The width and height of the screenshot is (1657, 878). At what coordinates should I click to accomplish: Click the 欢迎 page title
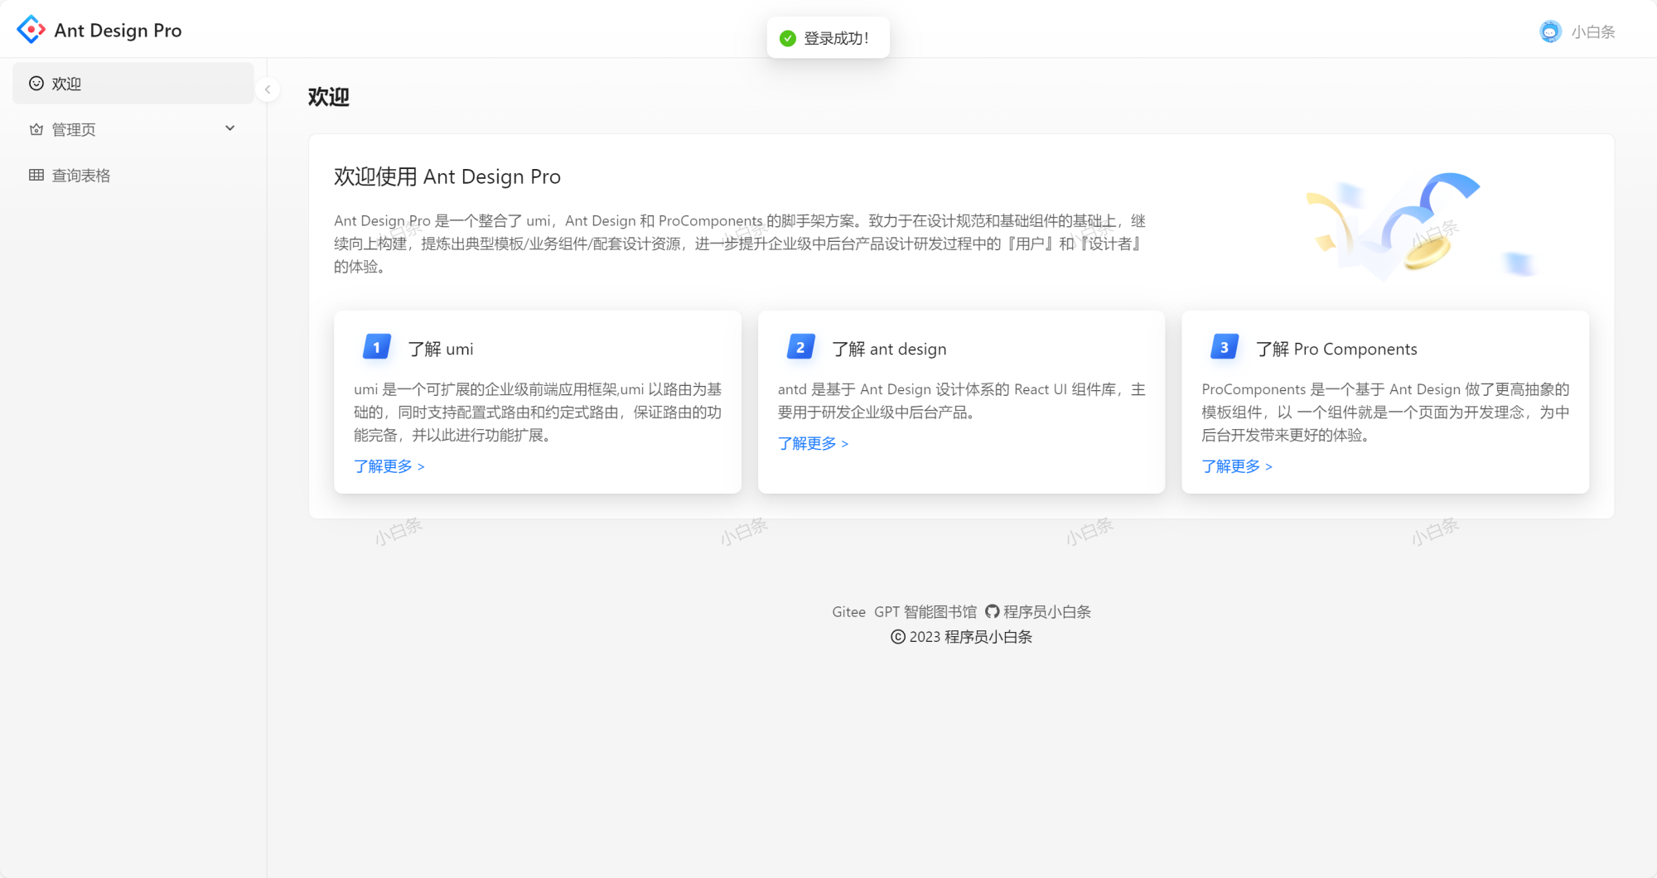coord(329,97)
